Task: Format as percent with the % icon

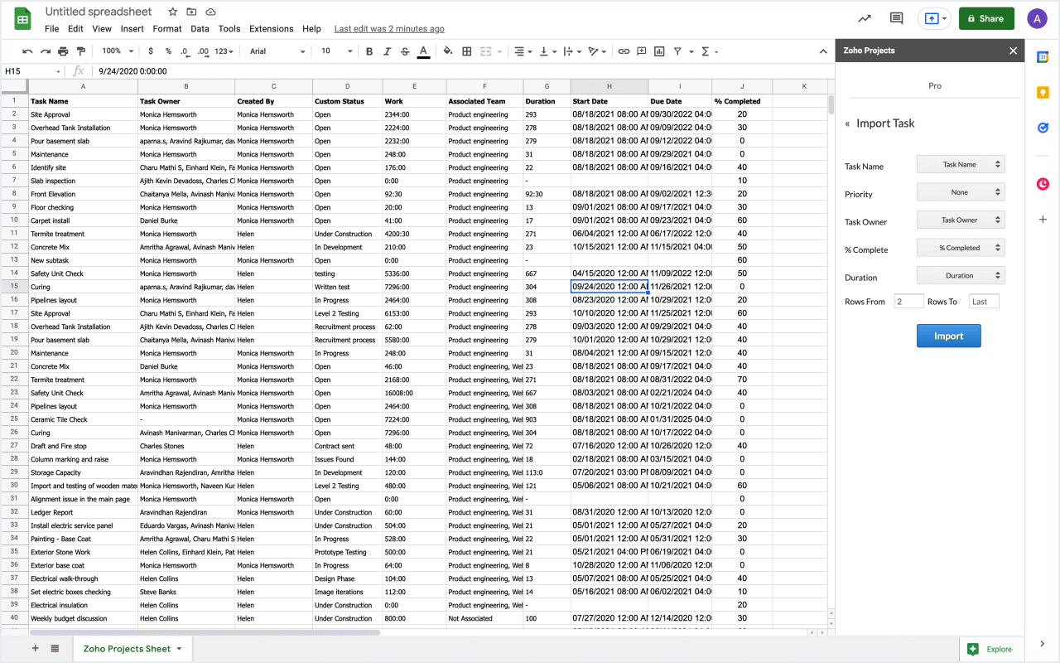Action: click(x=169, y=51)
